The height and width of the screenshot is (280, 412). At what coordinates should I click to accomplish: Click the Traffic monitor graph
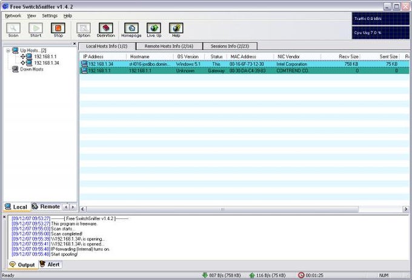[380, 19]
